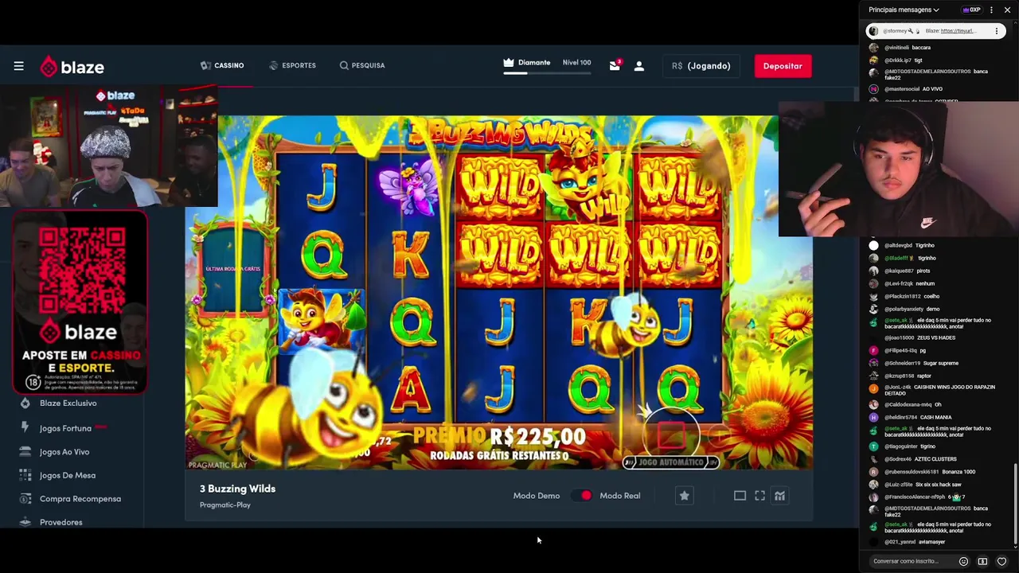
Task: Open Jogos Fortuna in sidebar
Action: pyautogui.click(x=65, y=428)
